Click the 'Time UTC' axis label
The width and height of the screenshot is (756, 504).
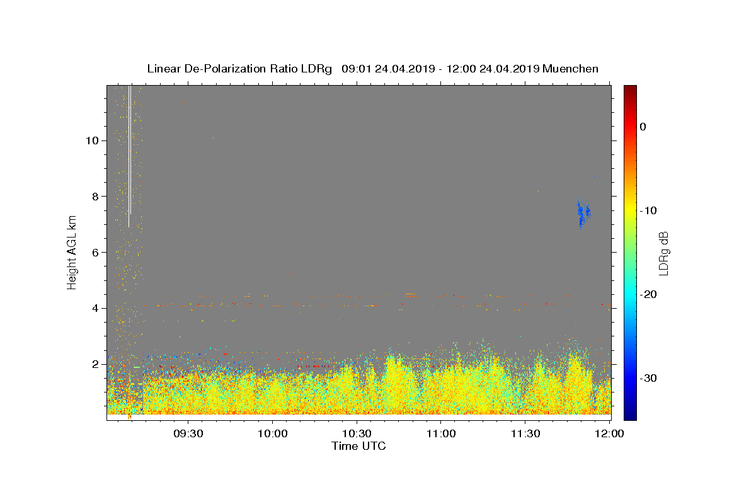pyautogui.click(x=358, y=446)
